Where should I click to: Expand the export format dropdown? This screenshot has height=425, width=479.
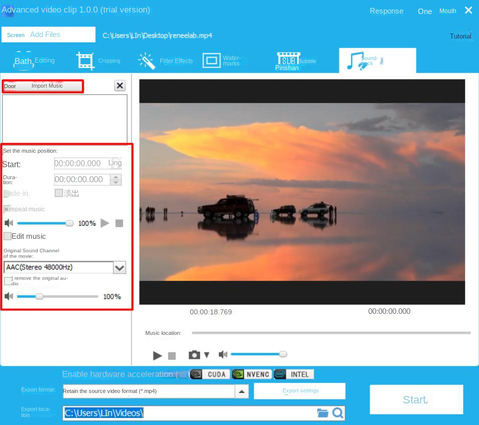(242, 391)
